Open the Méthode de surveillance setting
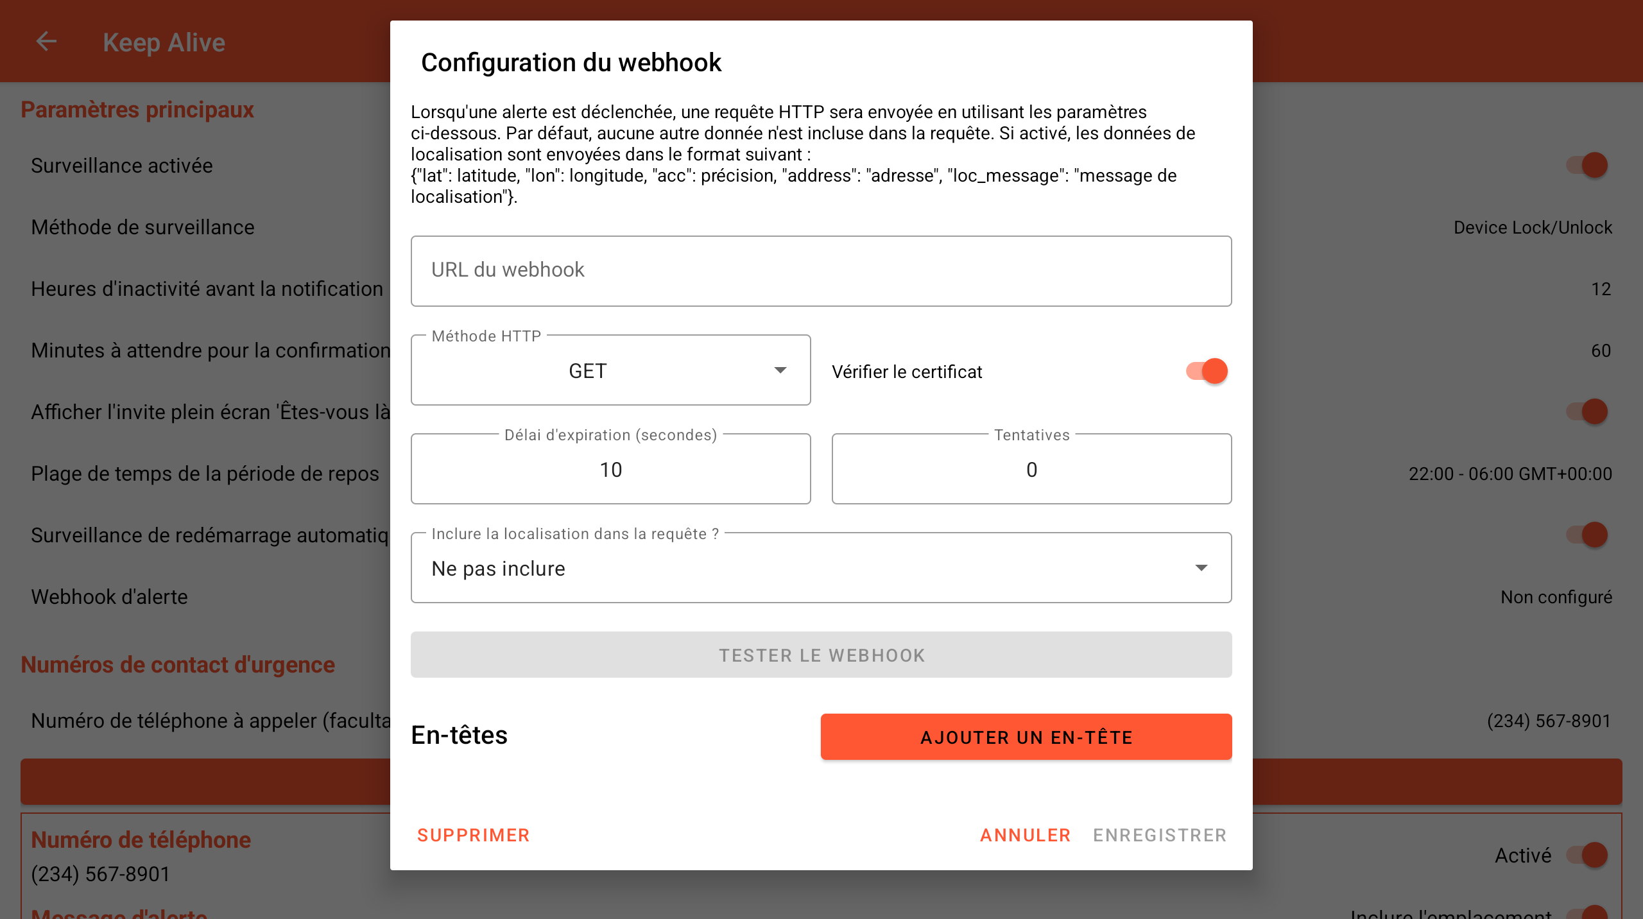 coord(821,227)
